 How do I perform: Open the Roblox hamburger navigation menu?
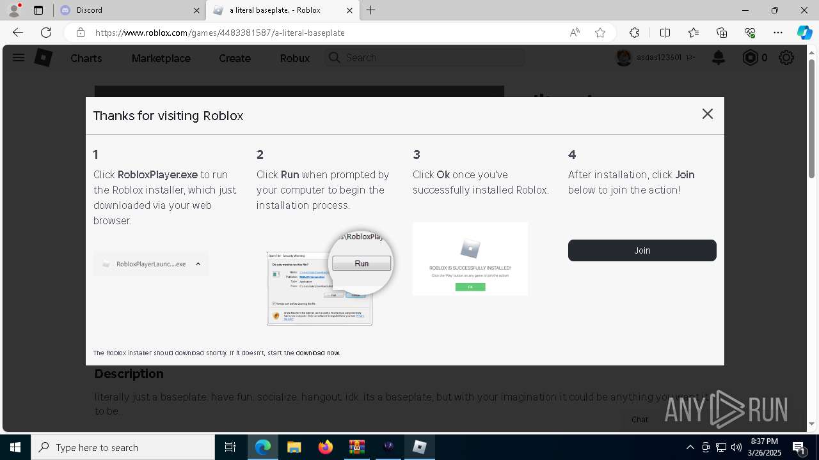pos(19,57)
